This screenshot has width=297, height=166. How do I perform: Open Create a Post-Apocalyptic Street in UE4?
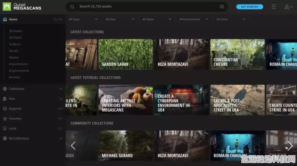(238, 100)
